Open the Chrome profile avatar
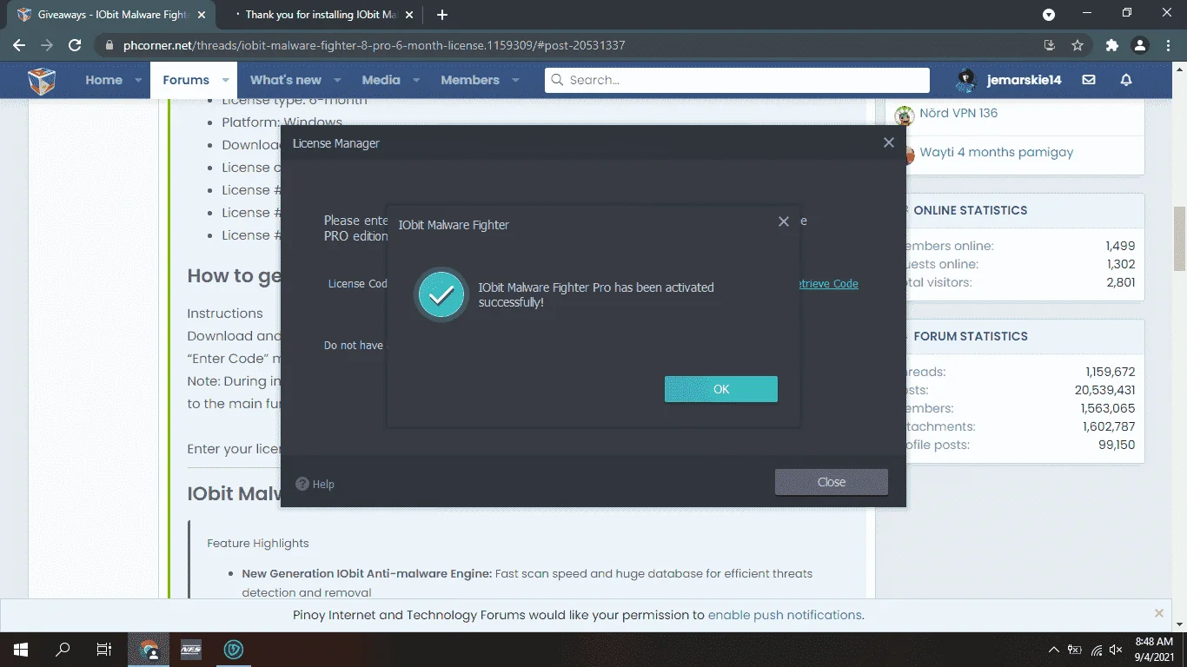Image resolution: width=1187 pixels, height=667 pixels. pos(1141,45)
